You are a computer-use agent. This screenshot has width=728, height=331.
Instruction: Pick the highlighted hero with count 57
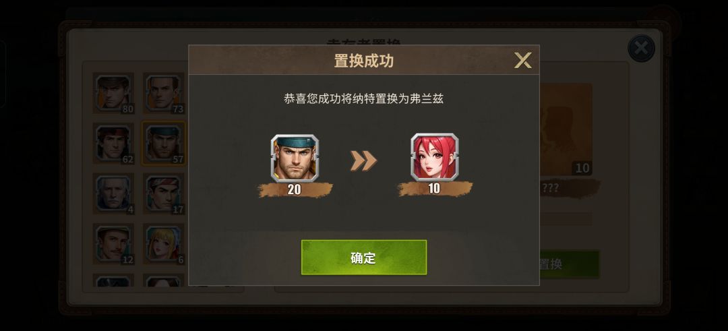(163, 143)
